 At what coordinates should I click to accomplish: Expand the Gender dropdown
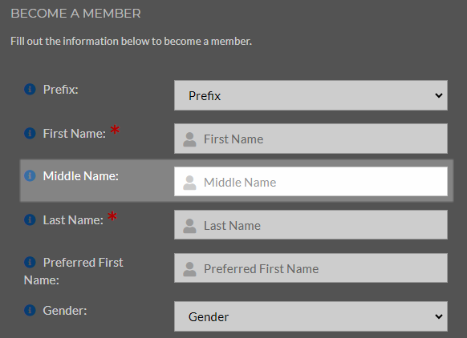coord(311,316)
